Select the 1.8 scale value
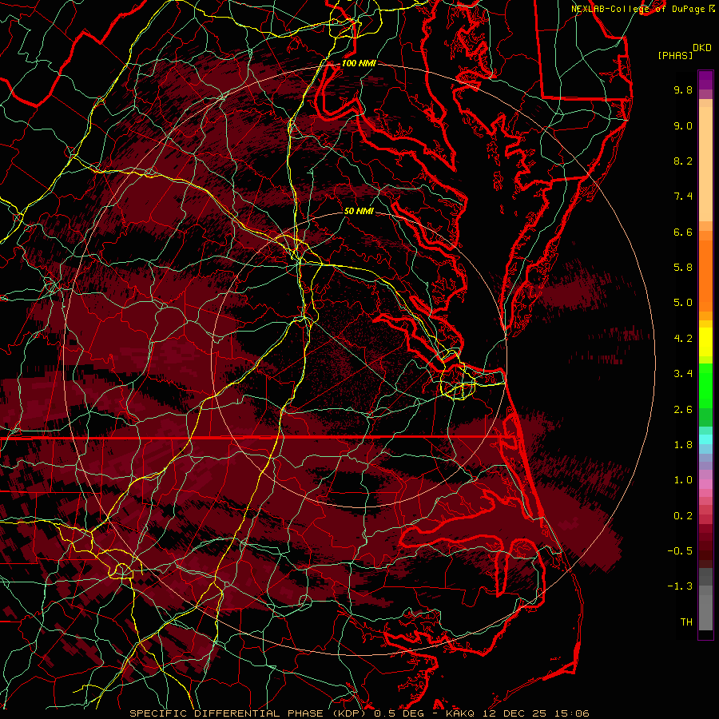The width and height of the screenshot is (719, 719). (683, 445)
